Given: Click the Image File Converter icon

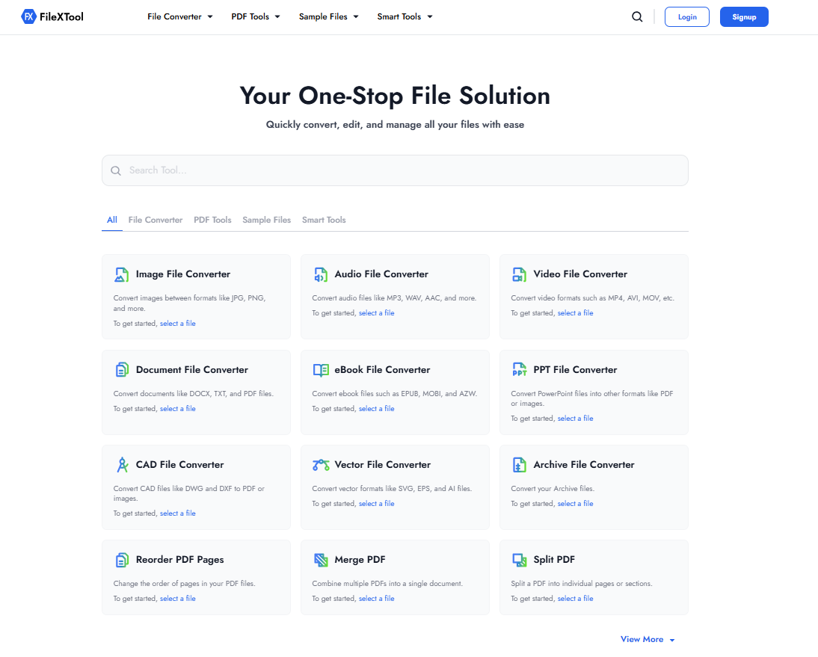Looking at the screenshot, I should tap(122, 274).
